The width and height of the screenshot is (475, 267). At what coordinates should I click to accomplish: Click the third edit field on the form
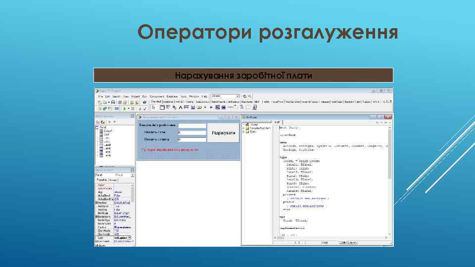(x=192, y=139)
